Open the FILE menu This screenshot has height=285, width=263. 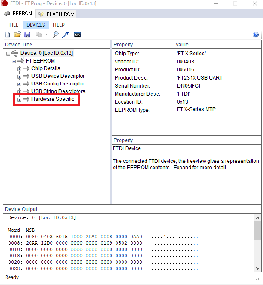click(x=14, y=25)
